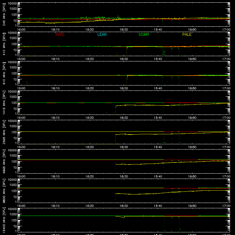Click 16:50 tick label under 4995 MHz panel
The height and width of the screenshot is (235, 235).
coord(192,177)
